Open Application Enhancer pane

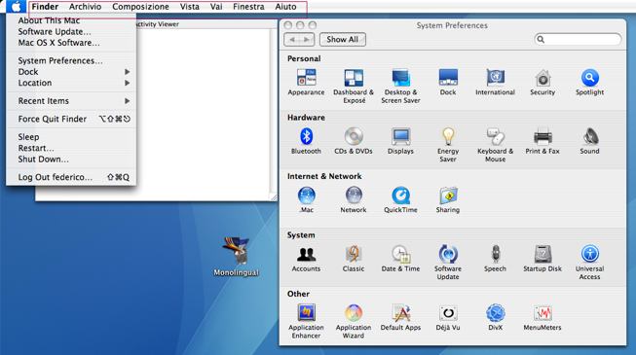[x=306, y=321]
